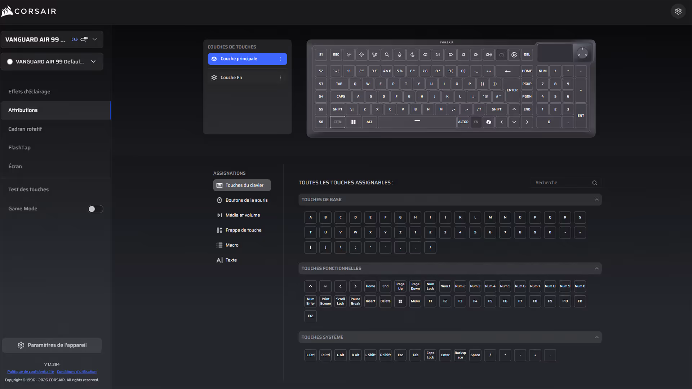
Task: Select the fast-forward key on the keyboard preview
Action: 451,55
